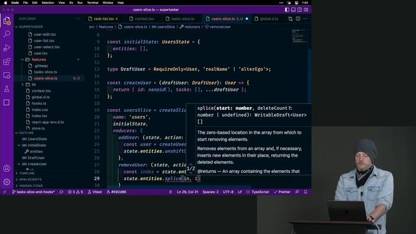Switch to the context.tsx tab

tap(144, 19)
